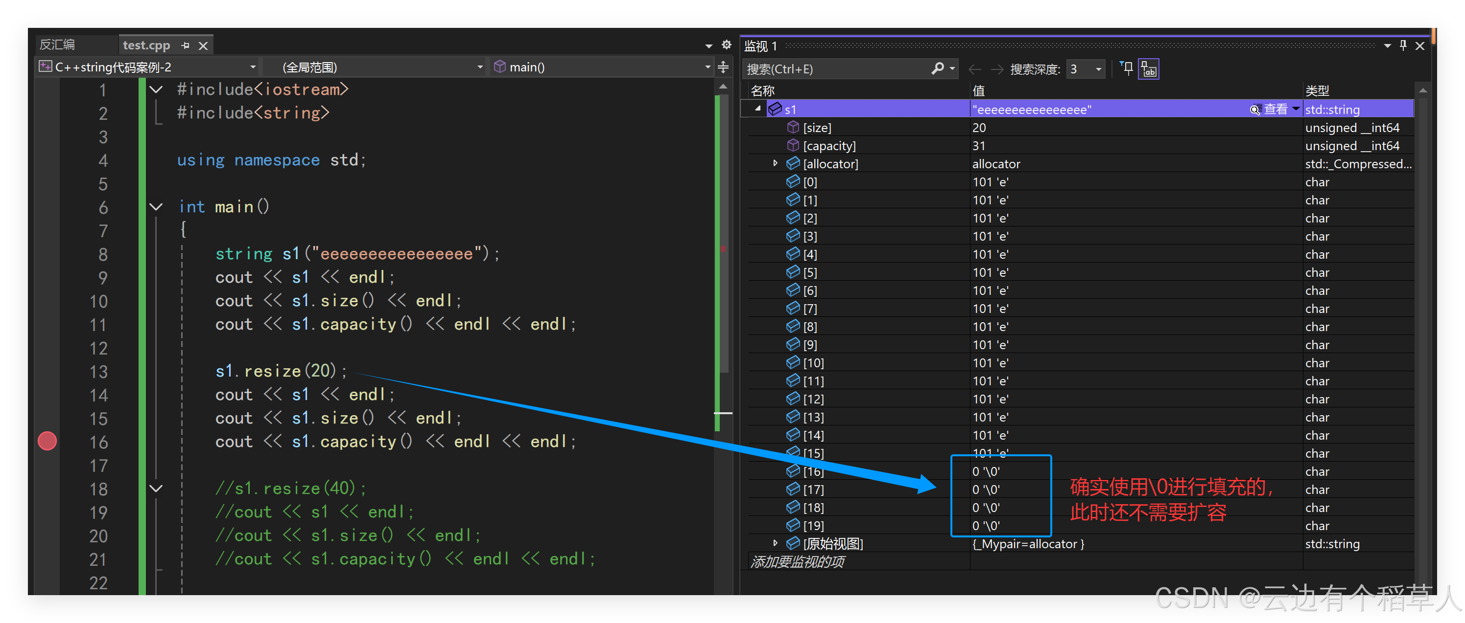The image size is (1465, 623).
Task: Collapse the int main() code block
Action: (x=156, y=207)
